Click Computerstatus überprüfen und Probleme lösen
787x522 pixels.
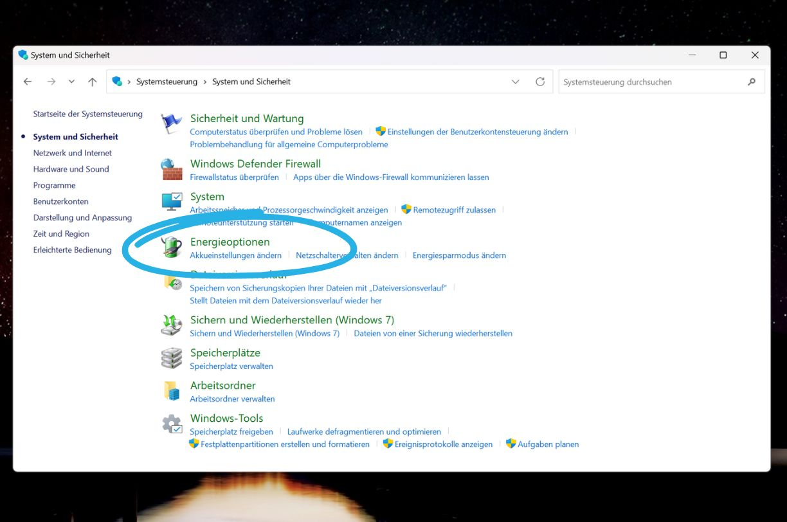click(x=276, y=132)
